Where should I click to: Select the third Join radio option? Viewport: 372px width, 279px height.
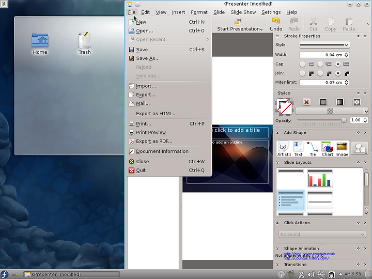coord(338,73)
